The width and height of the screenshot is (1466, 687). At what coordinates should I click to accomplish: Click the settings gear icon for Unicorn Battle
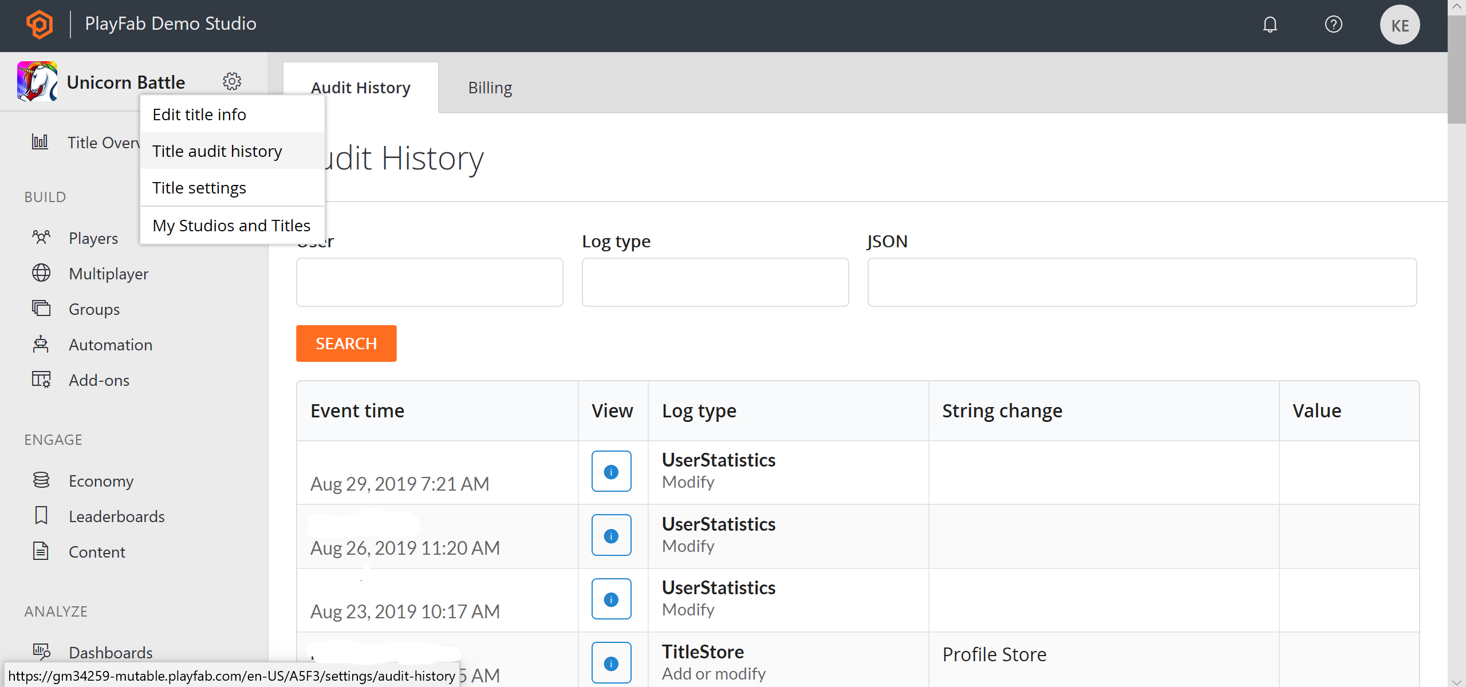click(231, 81)
